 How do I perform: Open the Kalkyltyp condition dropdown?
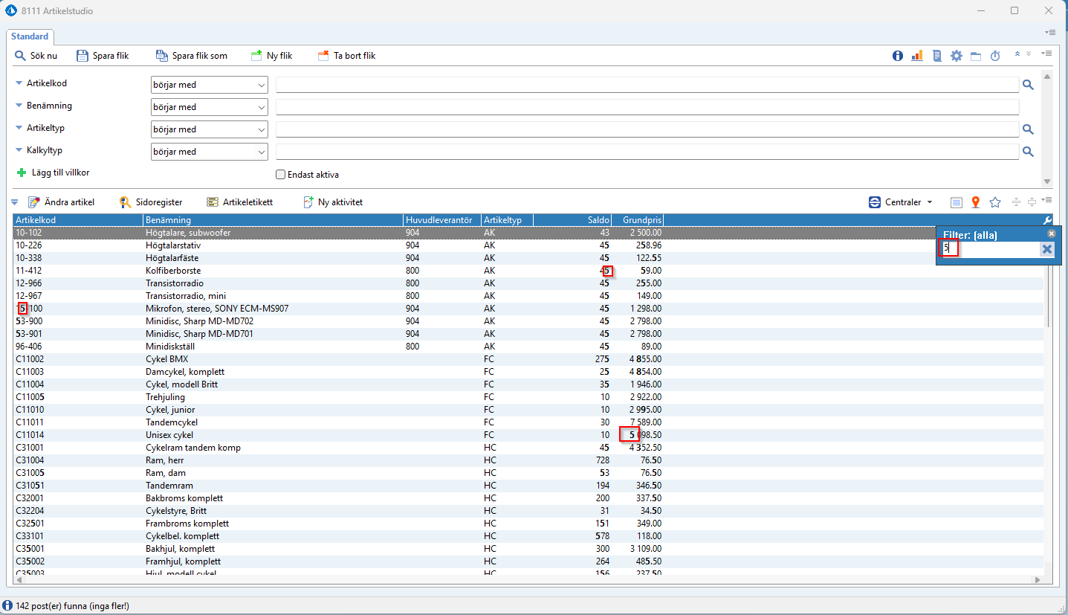pyautogui.click(x=209, y=152)
